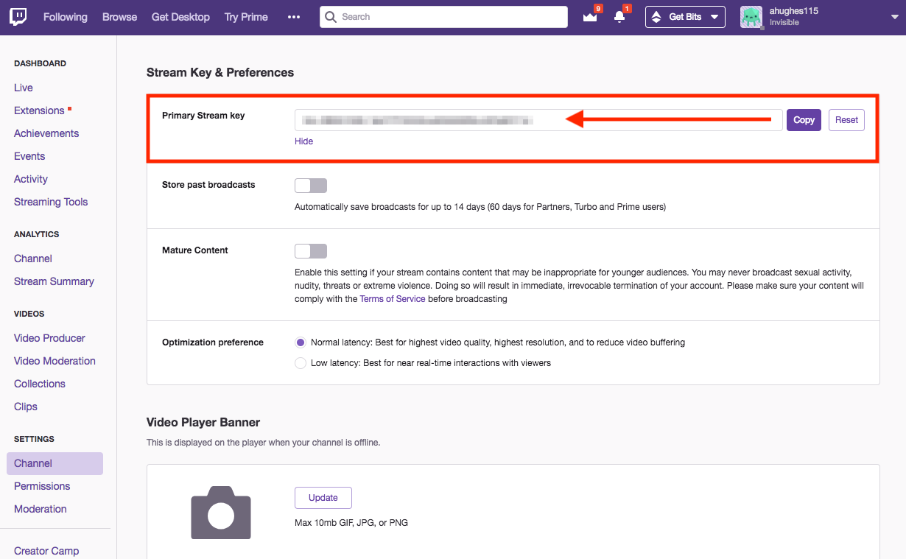Image resolution: width=906 pixels, height=559 pixels.
Task: Open Activity in the sidebar
Action: coord(31,179)
